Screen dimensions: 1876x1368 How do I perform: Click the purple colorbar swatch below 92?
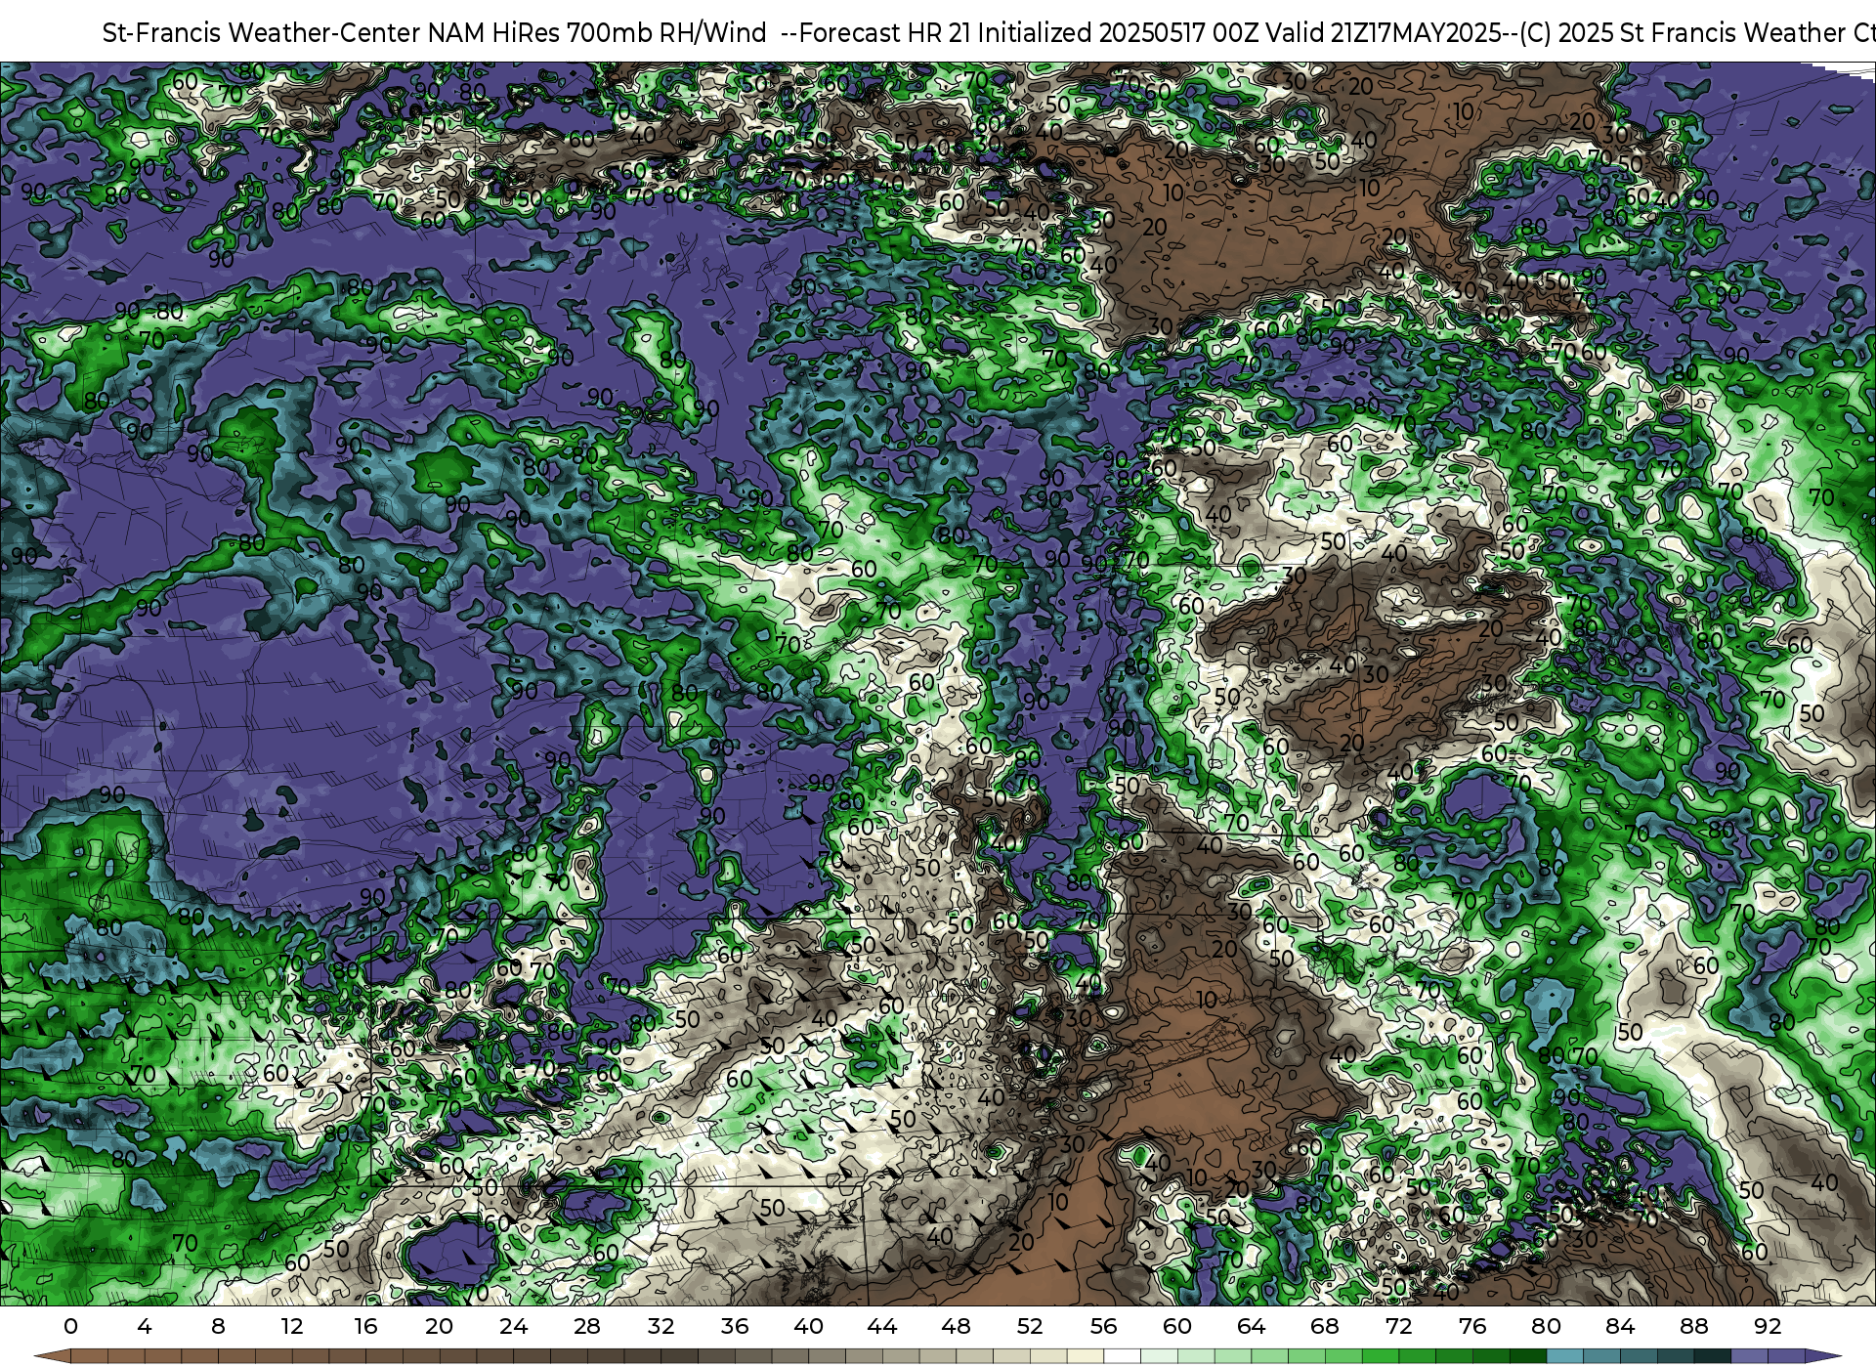click(1786, 1356)
